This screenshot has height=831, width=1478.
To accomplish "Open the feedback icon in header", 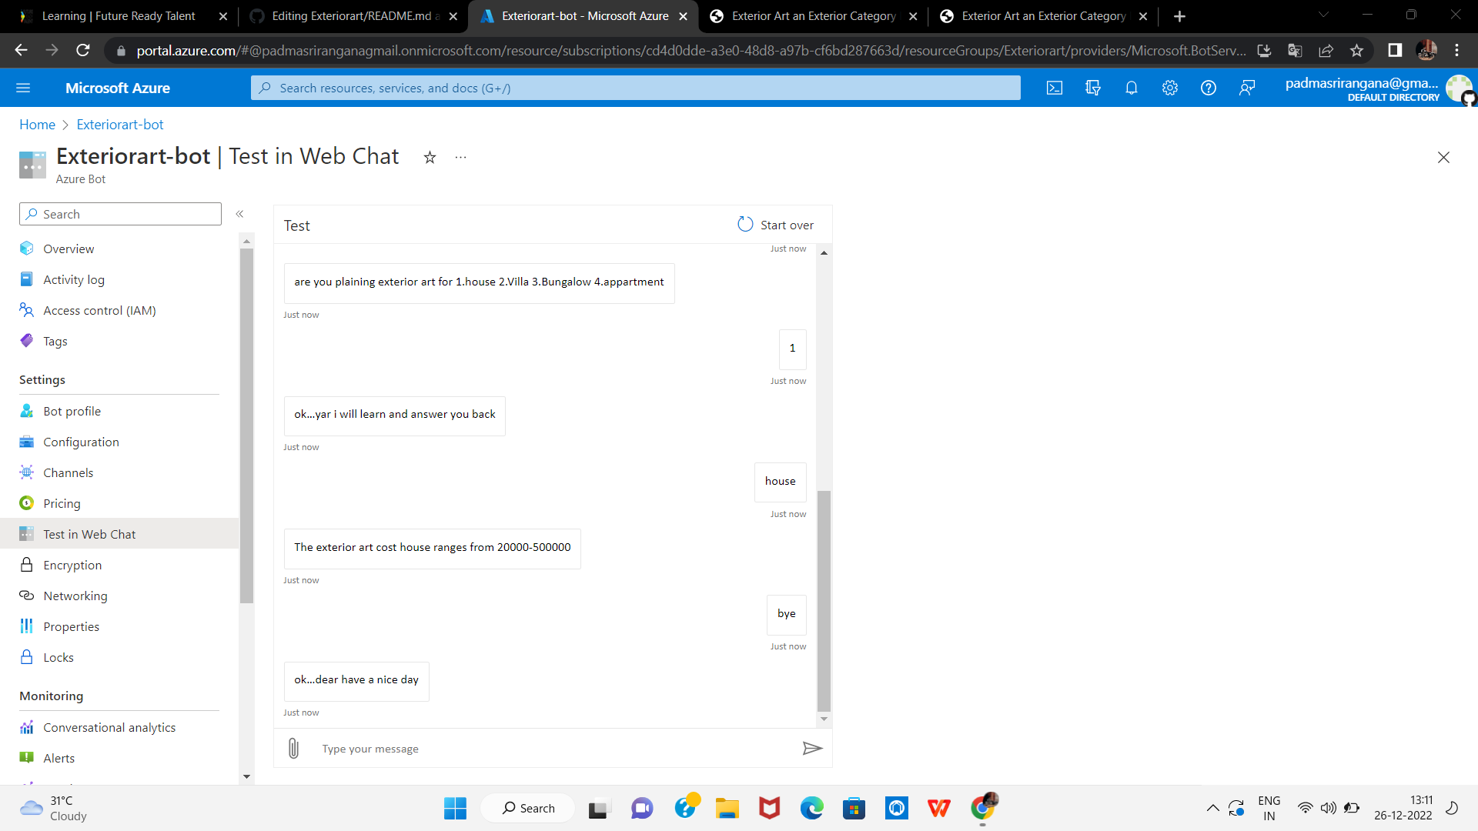I will (x=1246, y=88).
